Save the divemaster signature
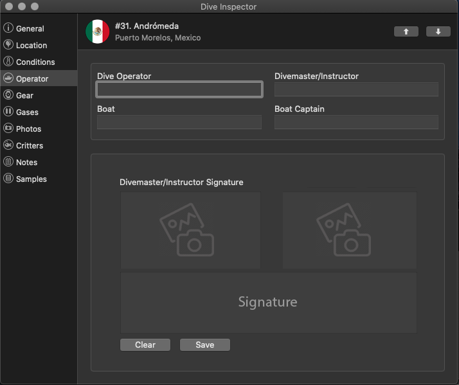 205,345
